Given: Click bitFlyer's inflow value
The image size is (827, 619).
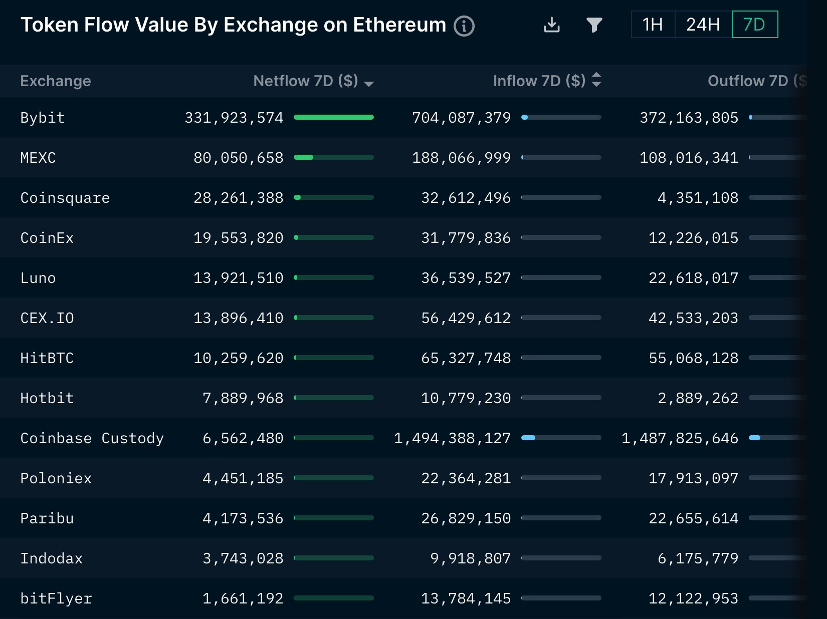Looking at the screenshot, I should point(465,598).
